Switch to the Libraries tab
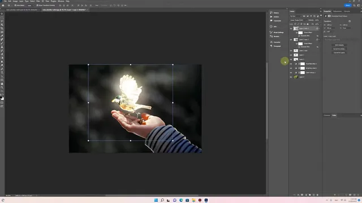Screen dimensions: 362x203 point(347,11)
